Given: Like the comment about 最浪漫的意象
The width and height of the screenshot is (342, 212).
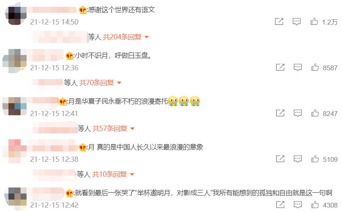Looking at the screenshot, I should pyautogui.click(x=315, y=159).
